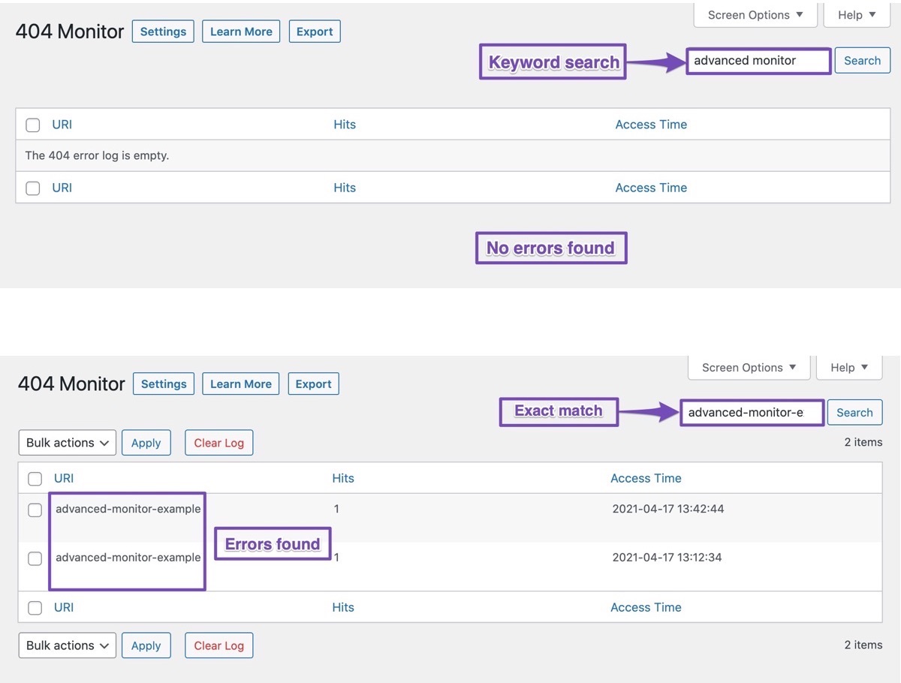
Task: Open Screen Options in the 'advanced monitor' search view
Action: (x=755, y=15)
